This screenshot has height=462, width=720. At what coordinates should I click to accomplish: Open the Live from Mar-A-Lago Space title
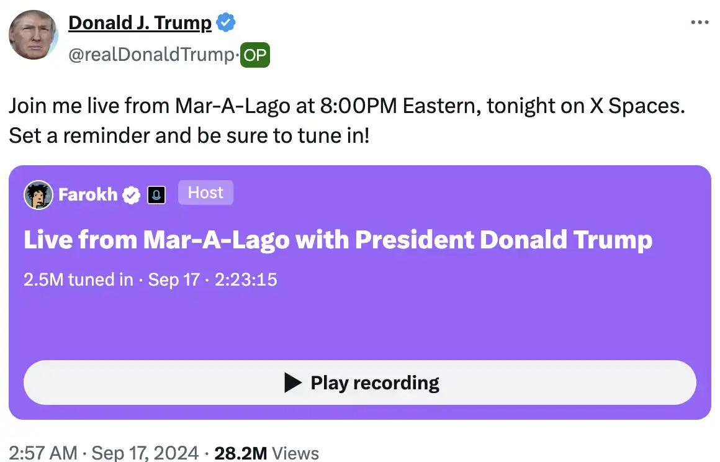[x=338, y=240]
